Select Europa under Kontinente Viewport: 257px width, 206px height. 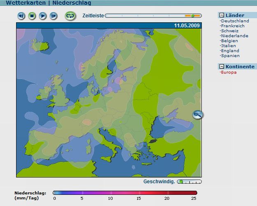[229, 73]
